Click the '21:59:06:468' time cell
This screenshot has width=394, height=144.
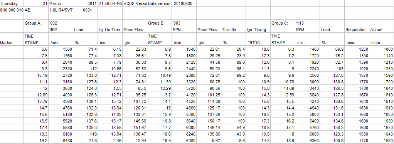tap(110, 3)
